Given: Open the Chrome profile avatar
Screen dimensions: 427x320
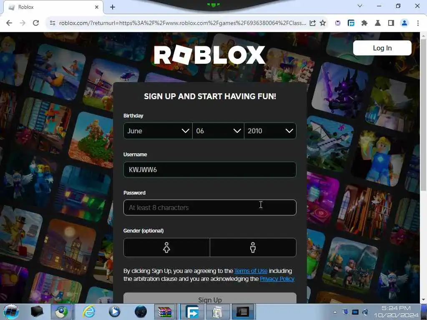Looking at the screenshot, I should (404, 23).
